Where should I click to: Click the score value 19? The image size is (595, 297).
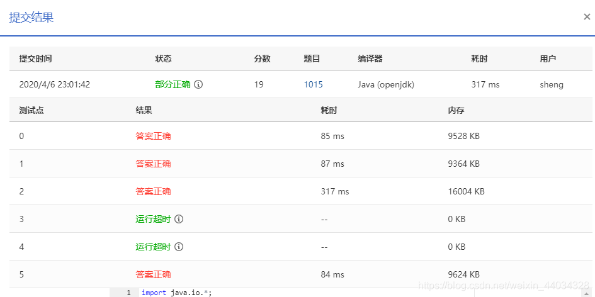click(259, 84)
